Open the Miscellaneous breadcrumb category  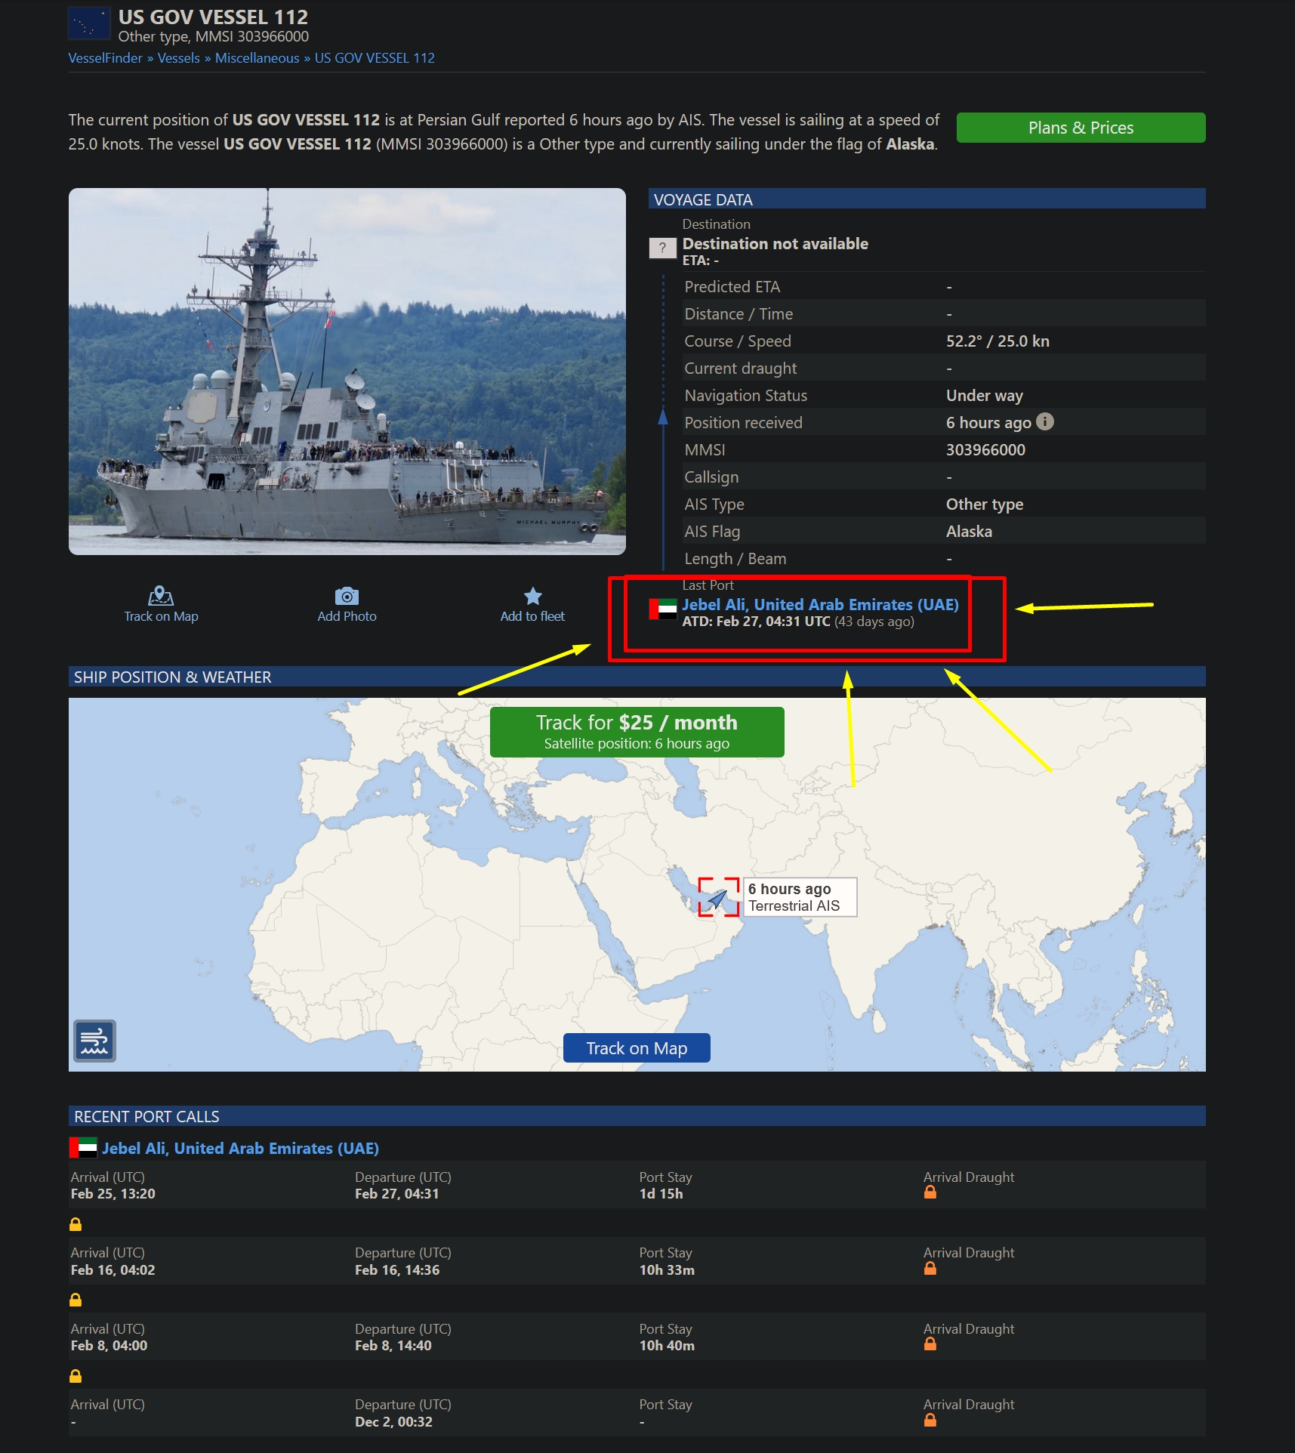pos(257,58)
